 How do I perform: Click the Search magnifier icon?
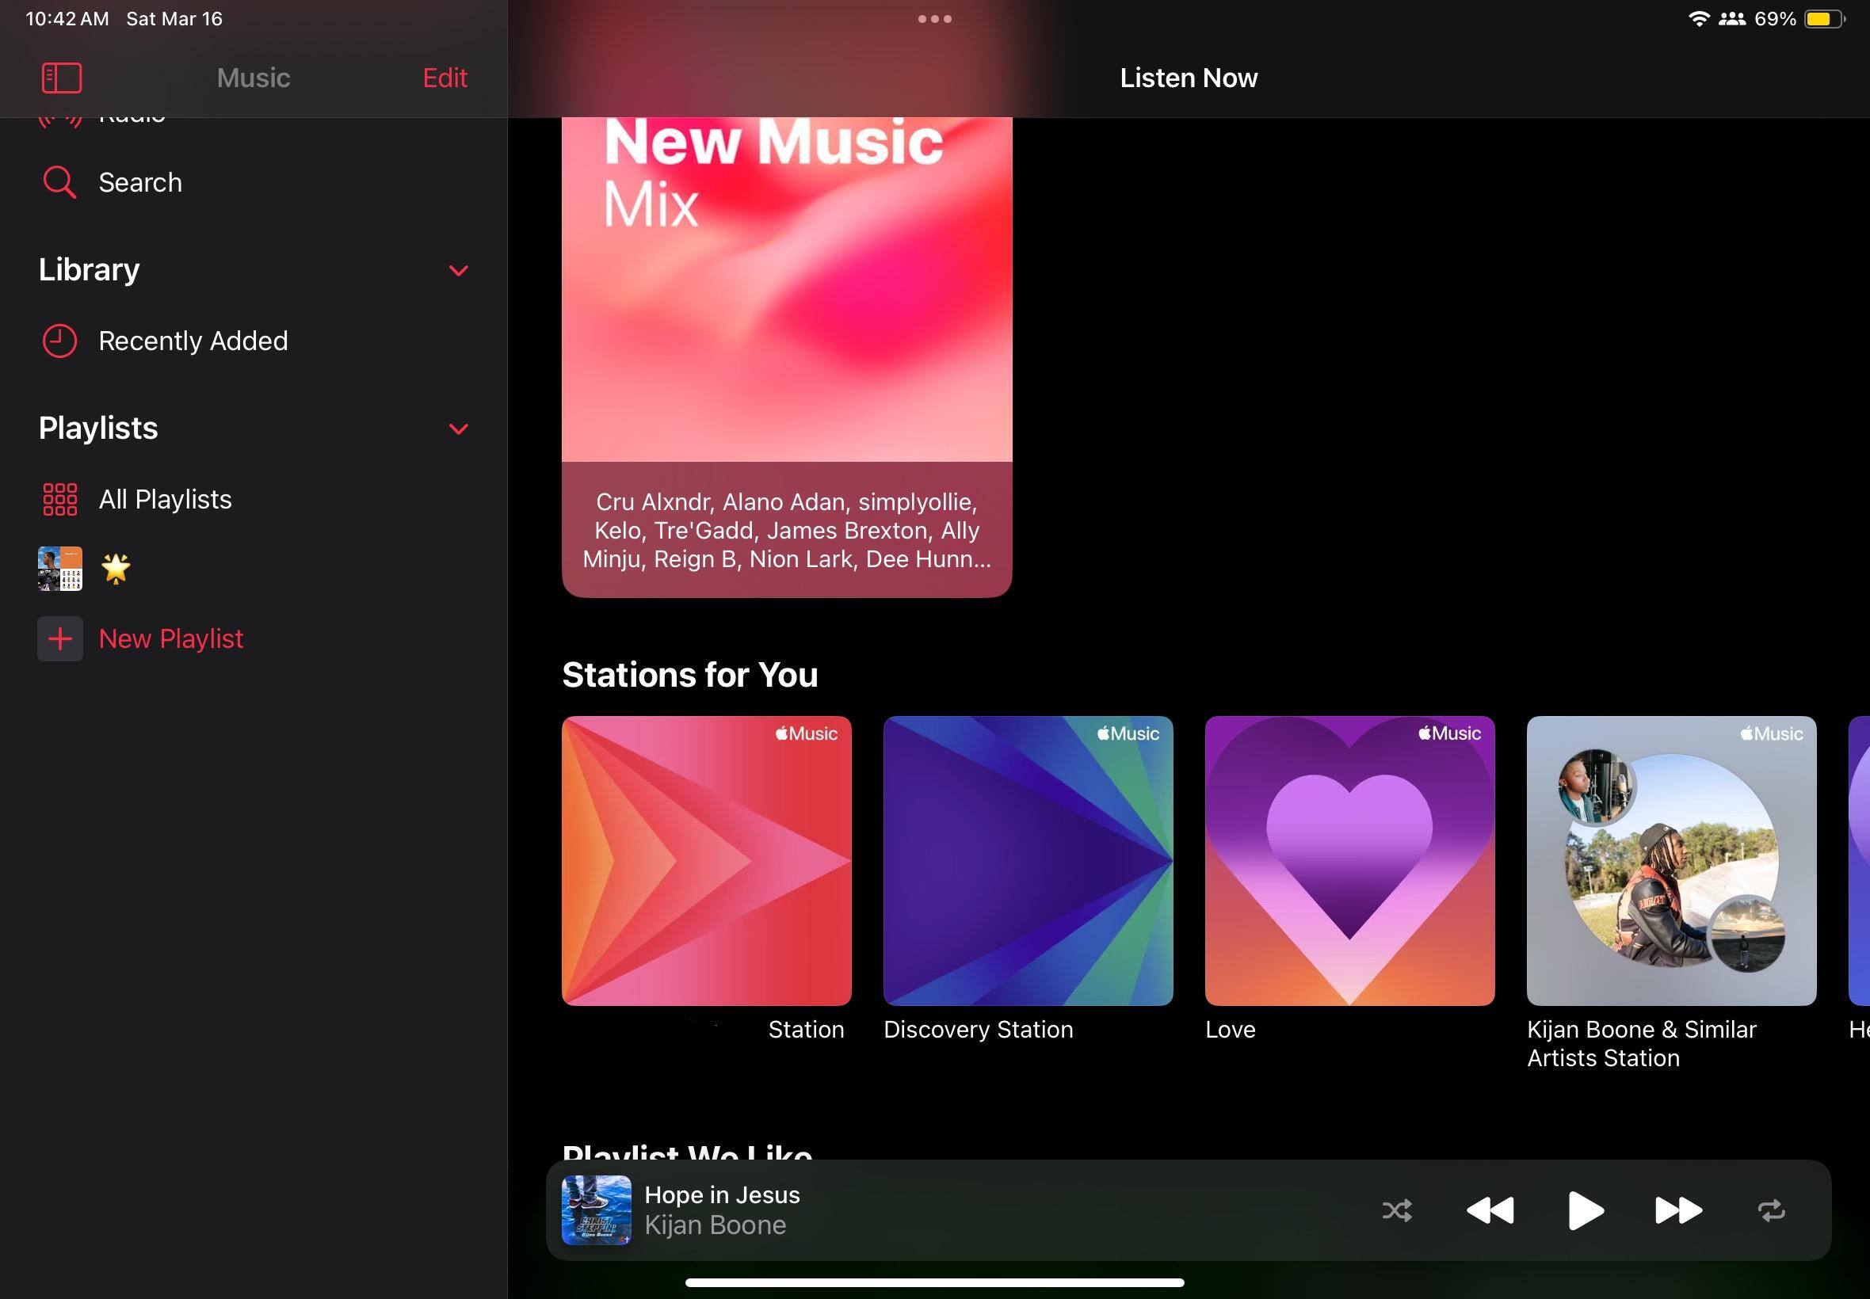(59, 182)
